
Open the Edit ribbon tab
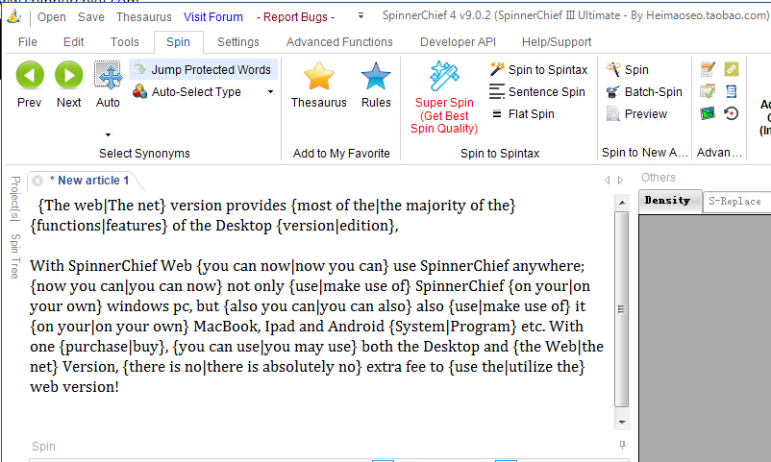point(74,42)
